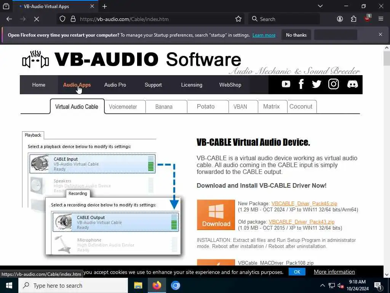The width and height of the screenshot is (390, 293).
Task: Click the tracking protection shield icon
Action: 62,19
